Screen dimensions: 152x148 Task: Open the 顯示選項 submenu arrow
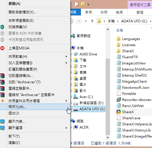click(x=66, y=128)
